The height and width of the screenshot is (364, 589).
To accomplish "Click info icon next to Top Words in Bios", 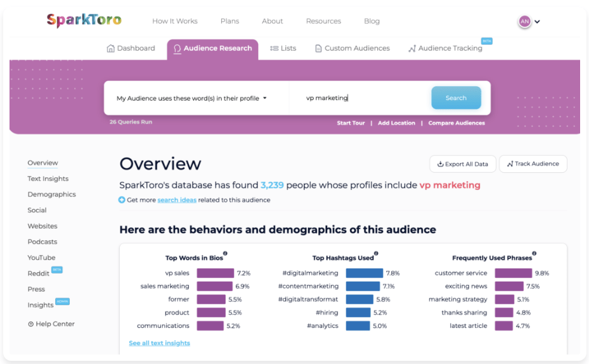I will 225,253.
